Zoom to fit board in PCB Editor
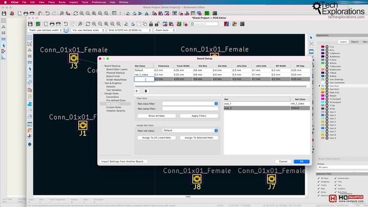368x207 pixels. click(x=106, y=24)
